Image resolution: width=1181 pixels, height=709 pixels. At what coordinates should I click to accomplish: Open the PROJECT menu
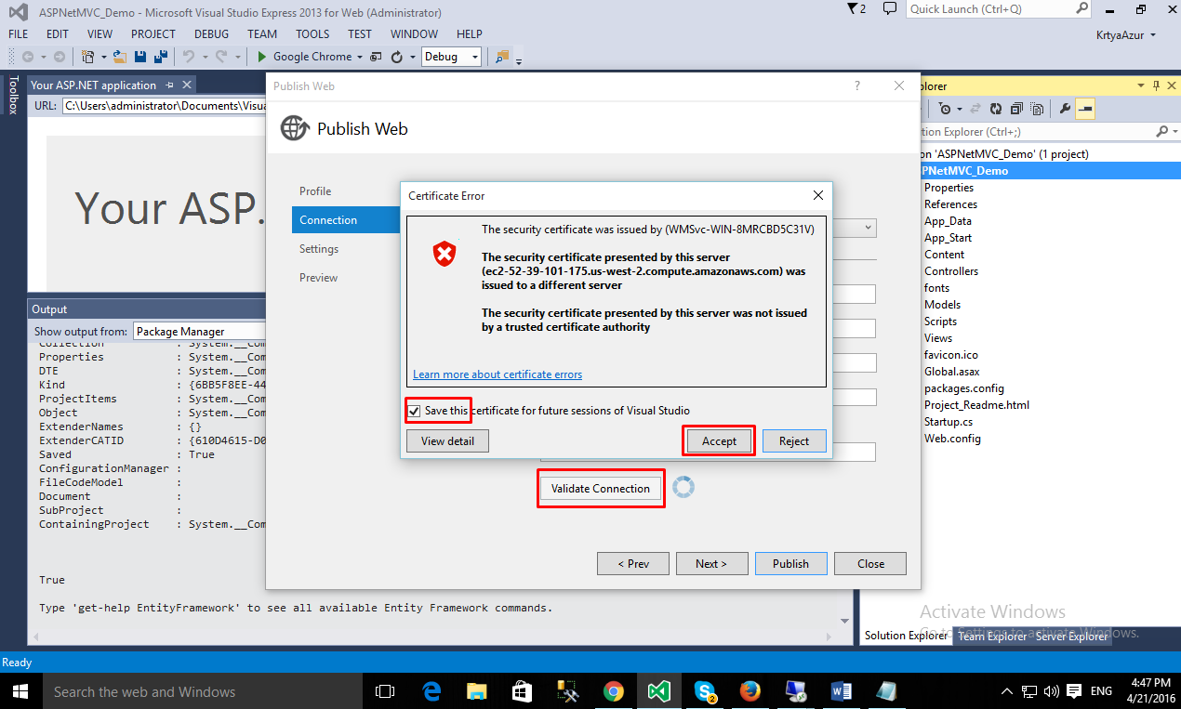click(x=153, y=33)
